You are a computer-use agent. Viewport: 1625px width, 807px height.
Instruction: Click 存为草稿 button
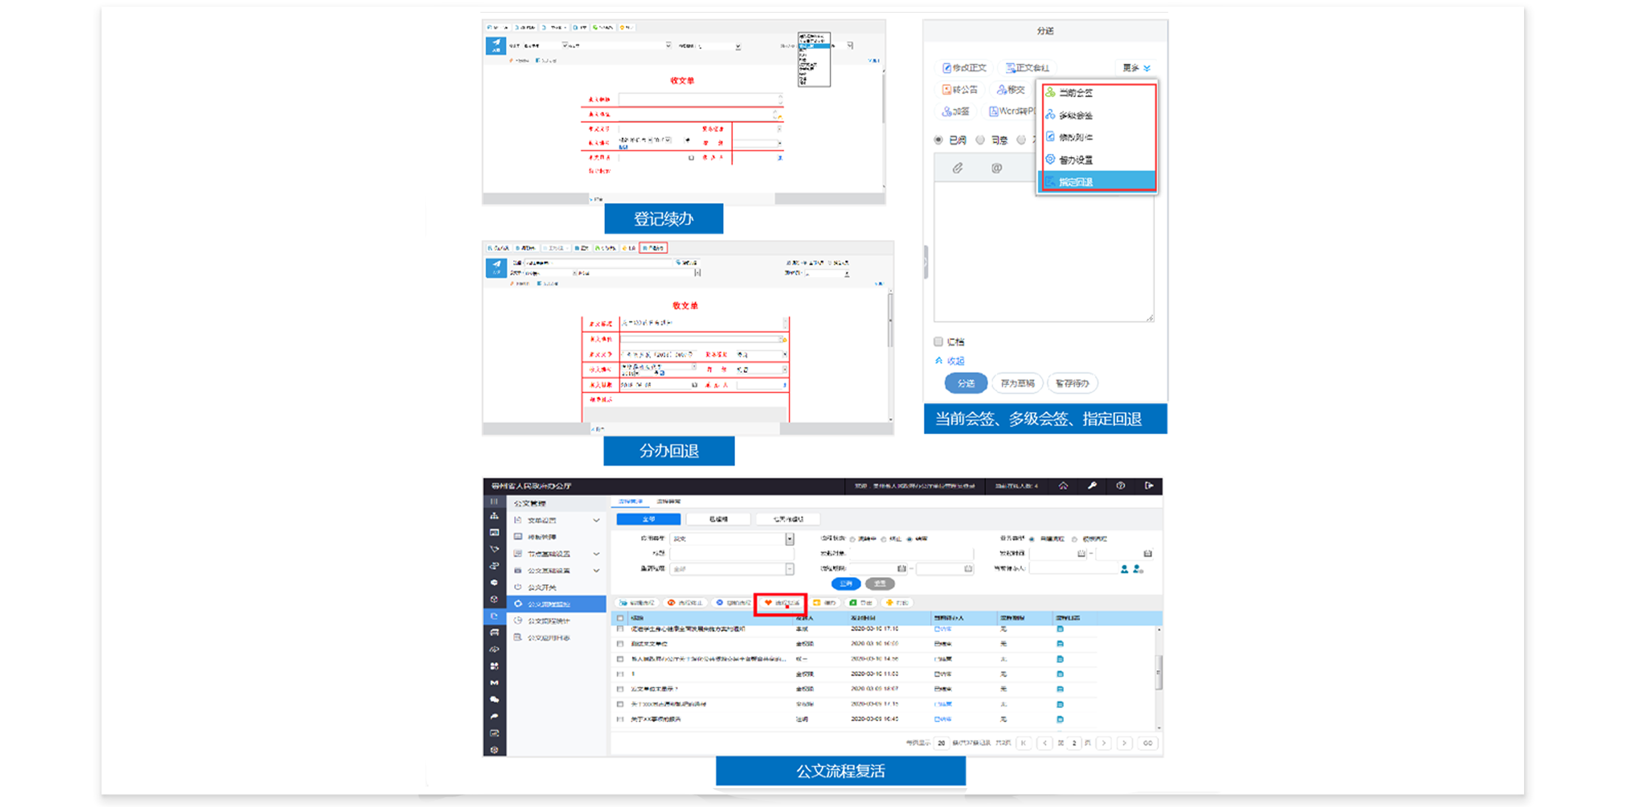click(1017, 383)
